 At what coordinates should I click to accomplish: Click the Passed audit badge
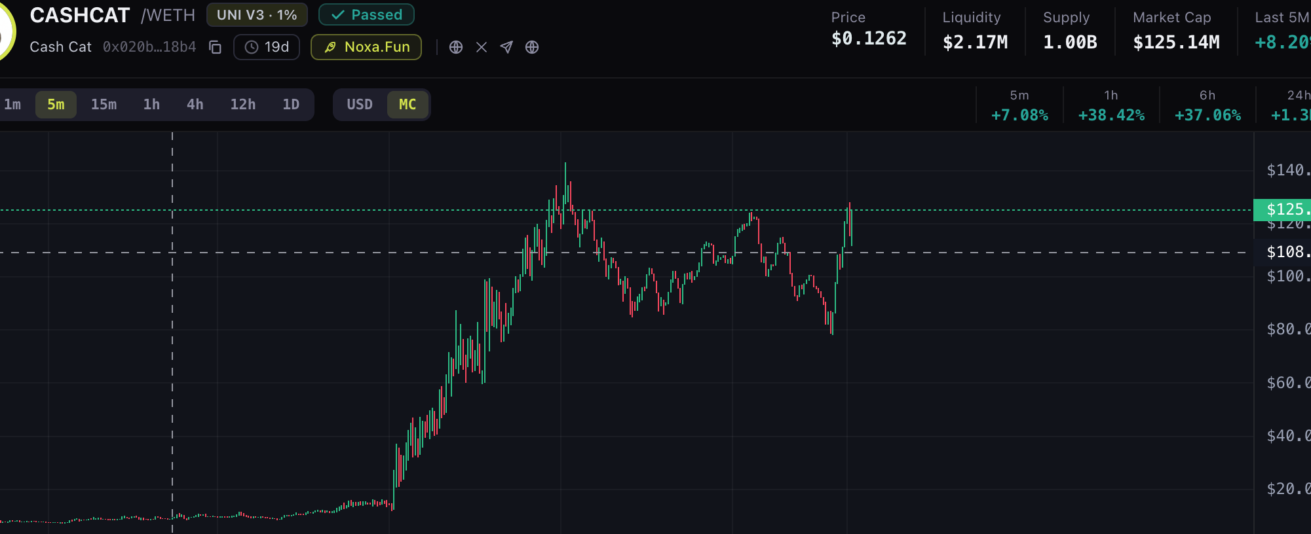(366, 15)
